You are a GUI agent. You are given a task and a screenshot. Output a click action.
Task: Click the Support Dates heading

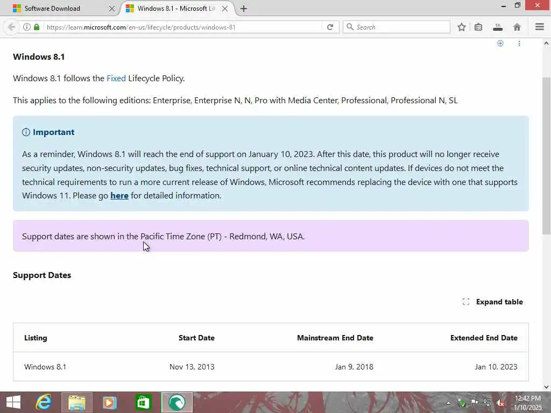(x=42, y=275)
